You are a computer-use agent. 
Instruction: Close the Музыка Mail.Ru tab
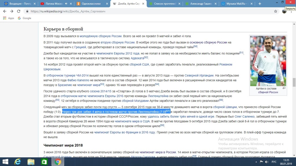251,3
